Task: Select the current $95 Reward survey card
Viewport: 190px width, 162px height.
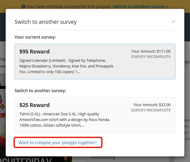Action: [95, 61]
